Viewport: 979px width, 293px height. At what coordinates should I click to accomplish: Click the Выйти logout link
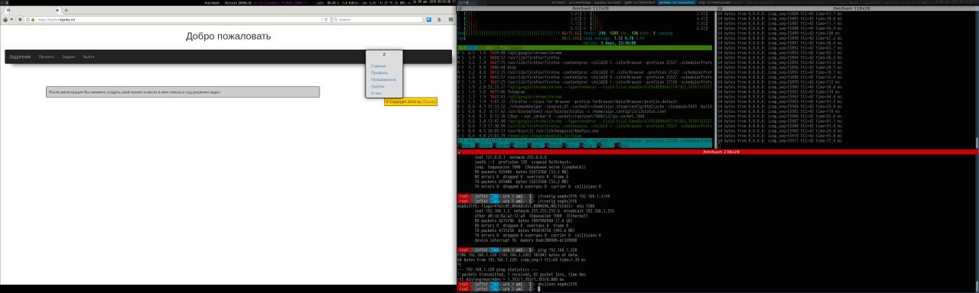tap(89, 57)
